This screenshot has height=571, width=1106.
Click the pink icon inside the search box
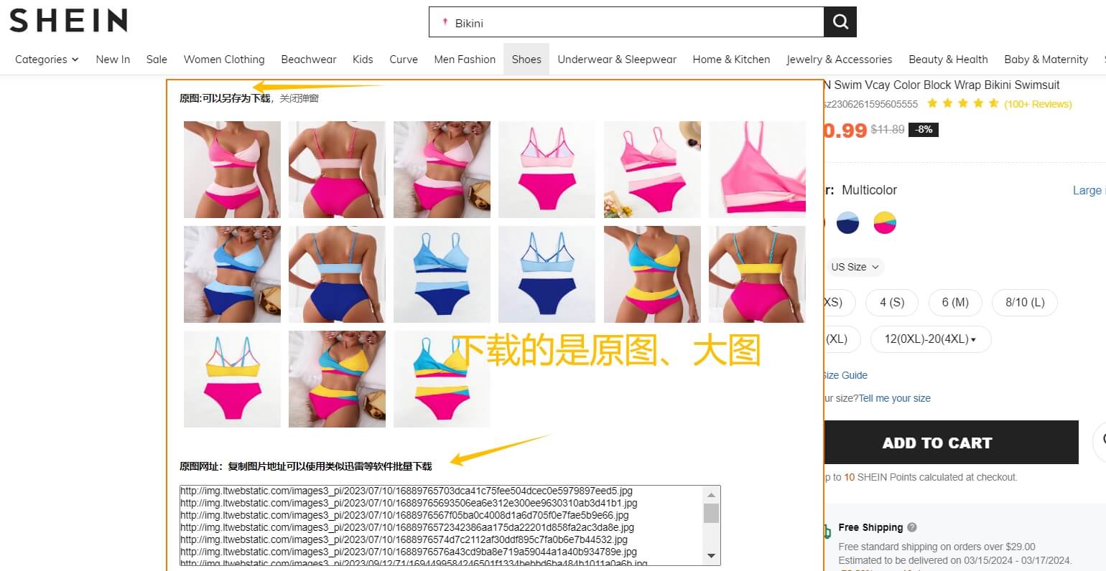pos(444,22)
